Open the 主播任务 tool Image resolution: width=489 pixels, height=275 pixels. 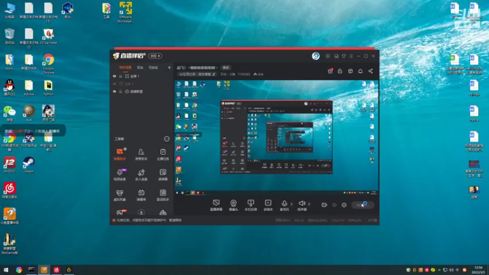pos(163,154)
